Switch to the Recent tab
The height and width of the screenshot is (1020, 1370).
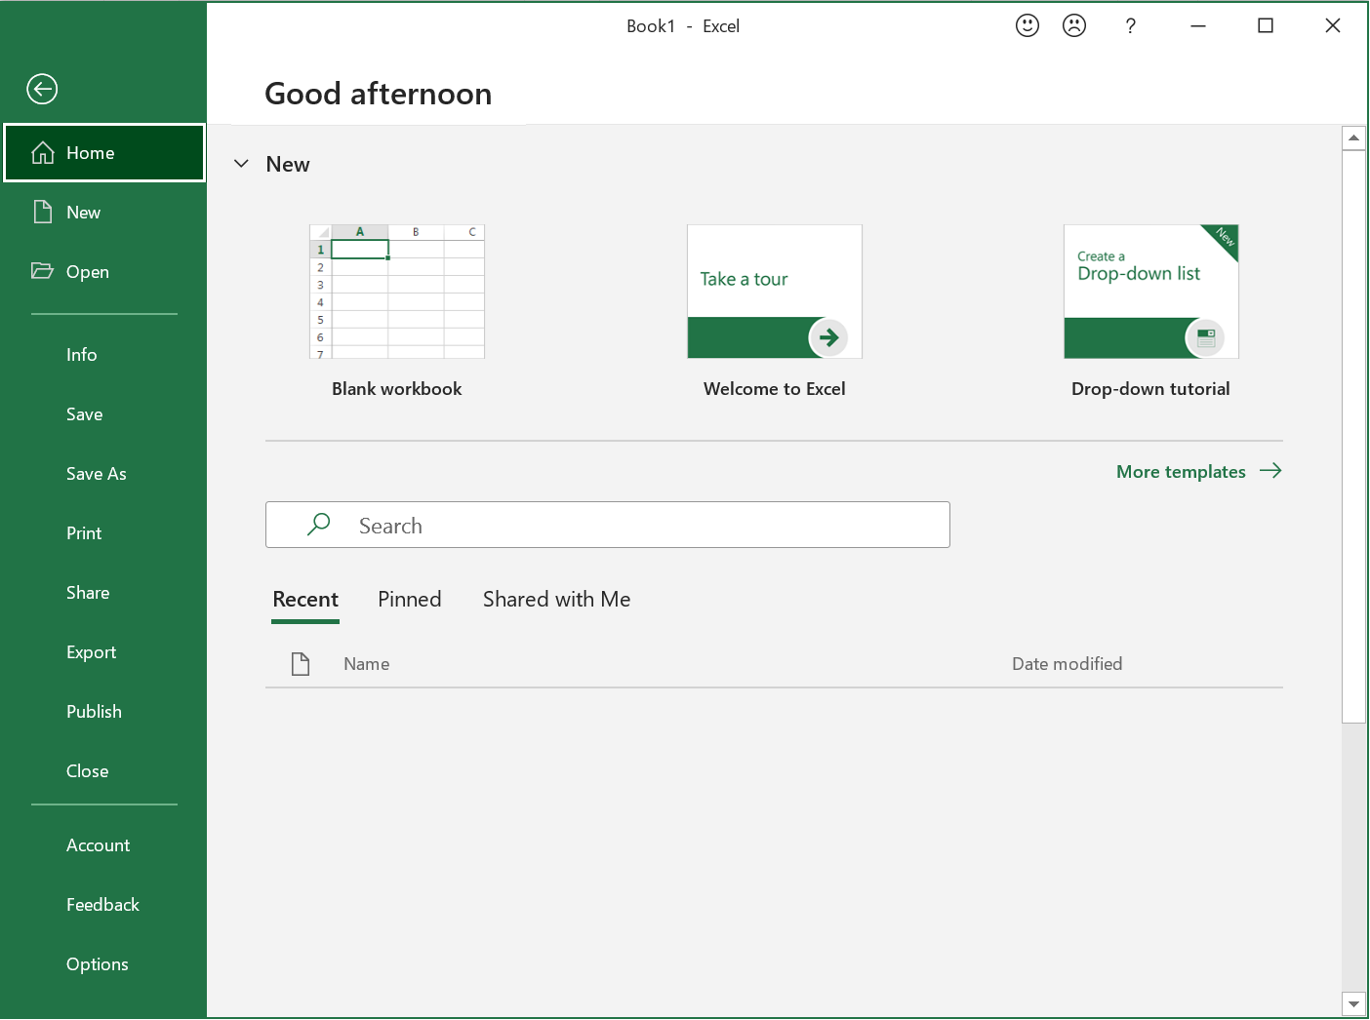coord(305,600)
